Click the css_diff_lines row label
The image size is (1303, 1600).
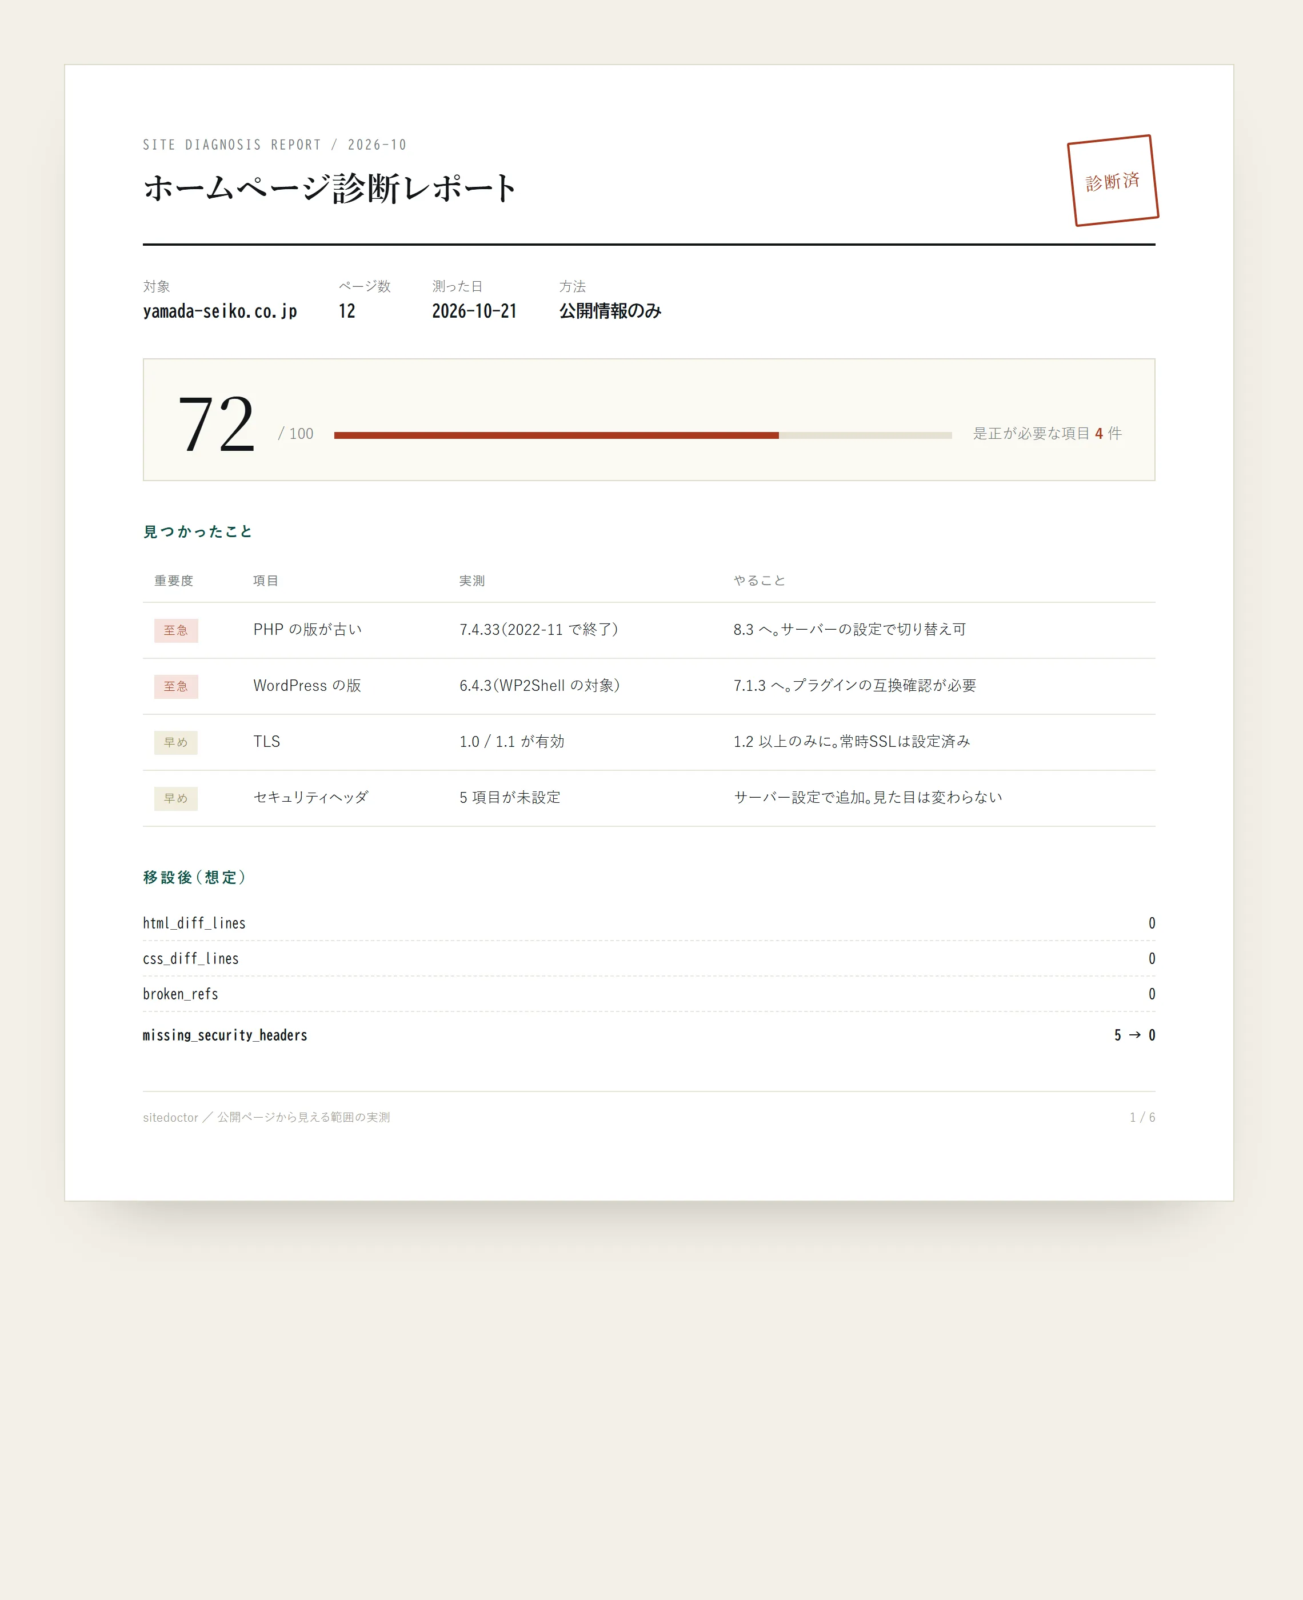[191, 958]
